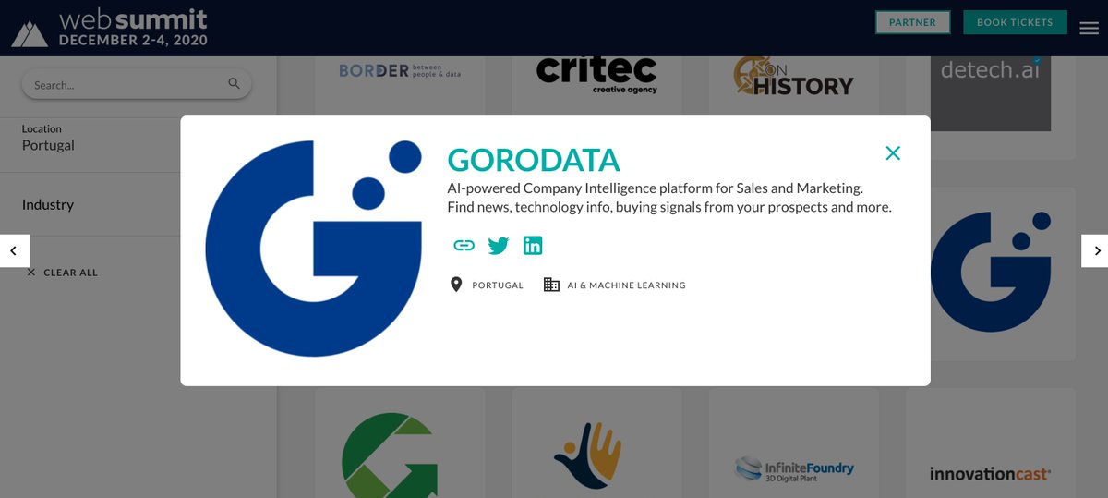
Task: Click the PORTUGAL location label in popup
Action: [498, 285]
